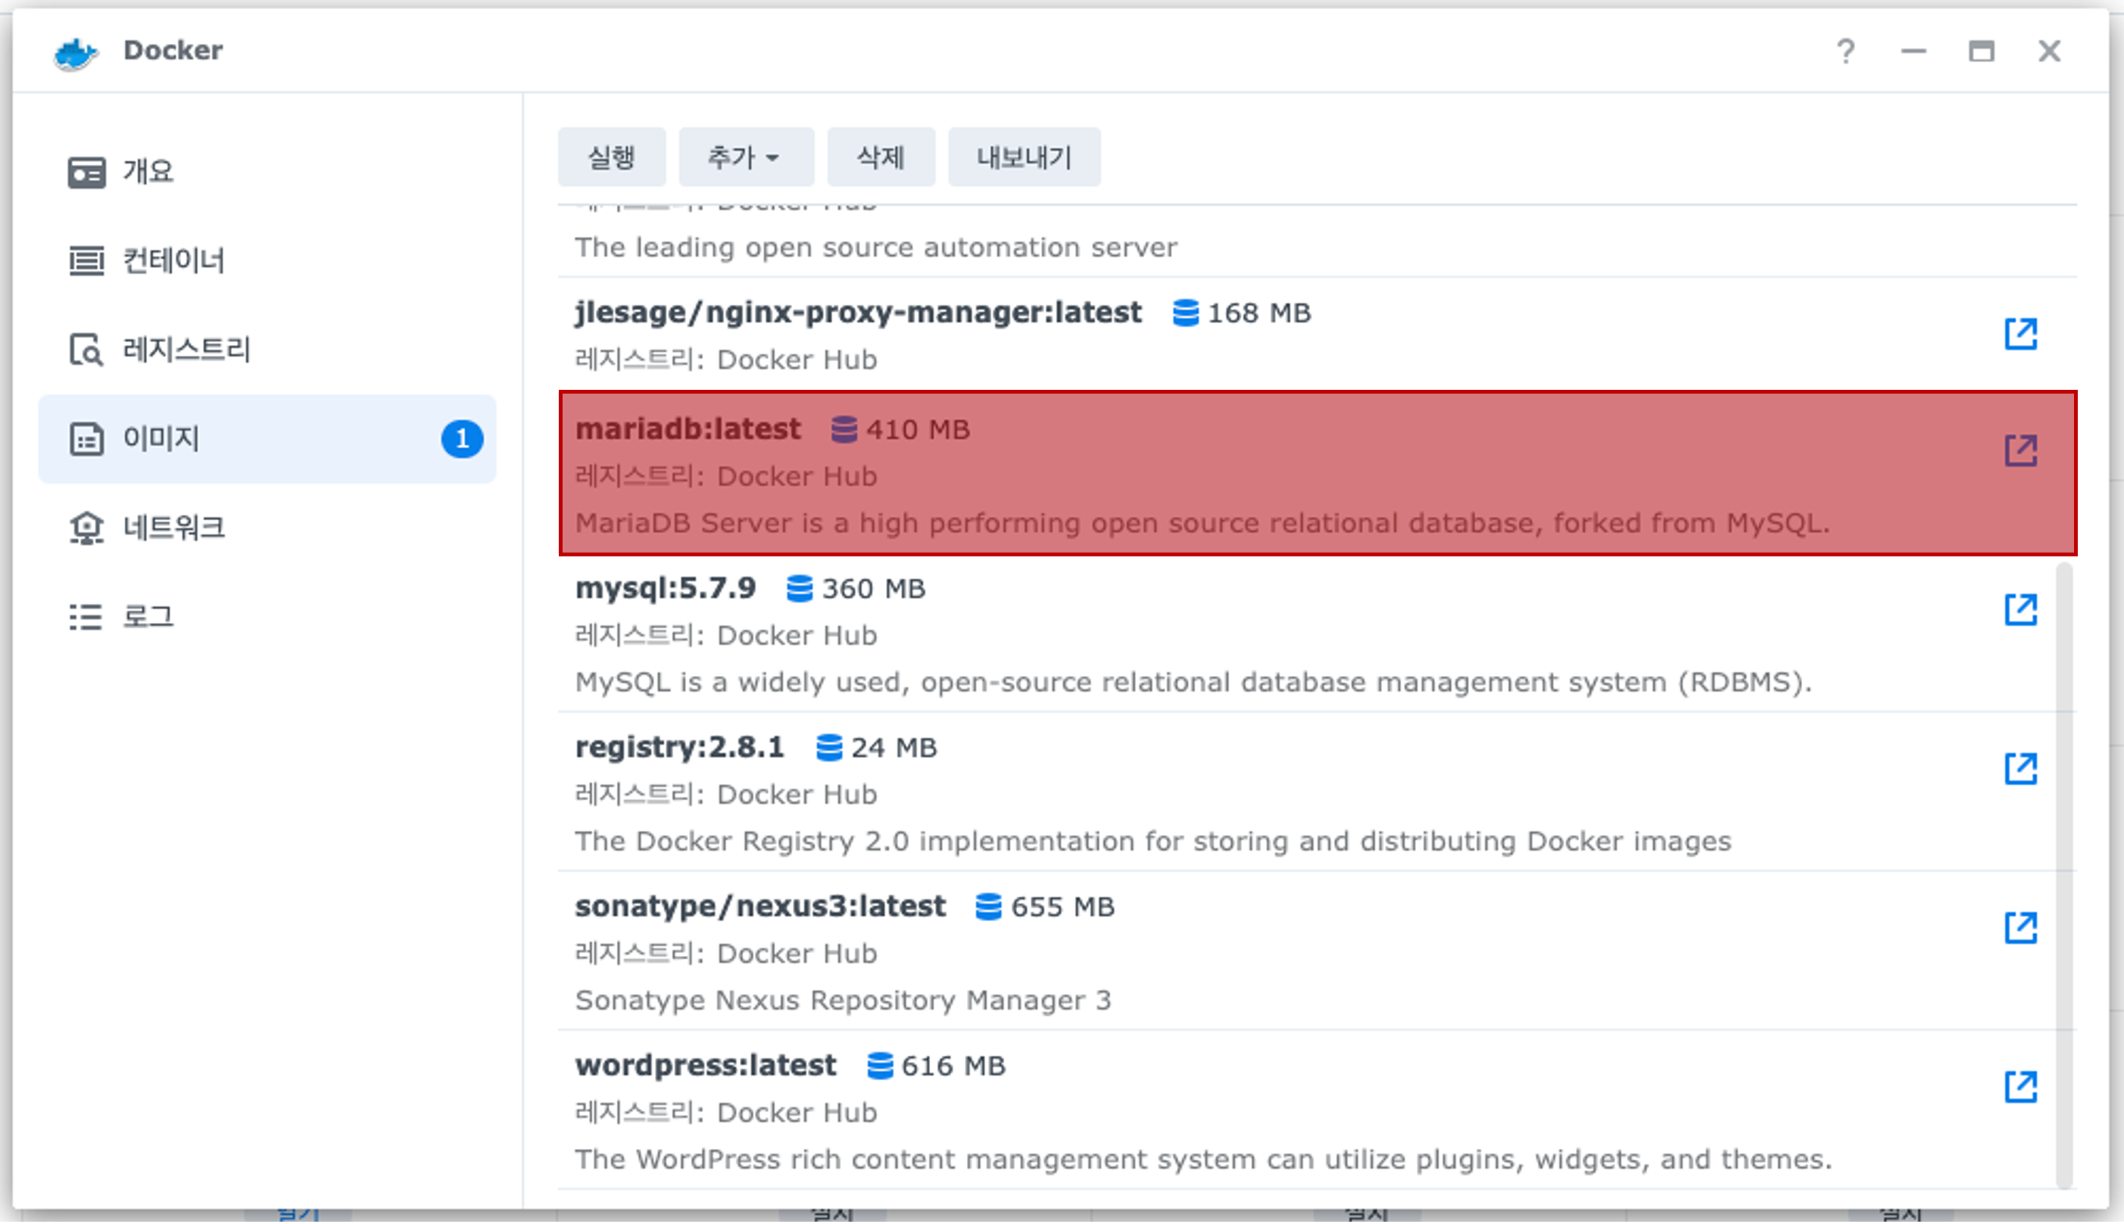Open external link for mysql:5.7.9 image

(x=2020, y=609)
